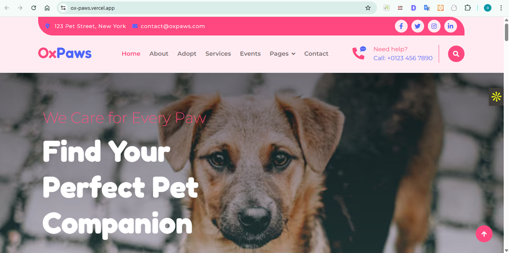The width and height of the screenshot is (509, 253).
Task: Bookmark this page with the star icon
Action: pyautogui.click(x=368, y=8)
